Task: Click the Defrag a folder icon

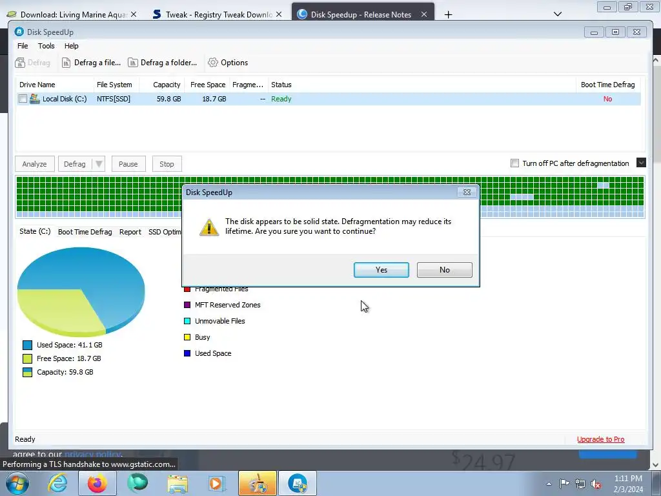Action: pyautogui.click(x=133, y=63)
